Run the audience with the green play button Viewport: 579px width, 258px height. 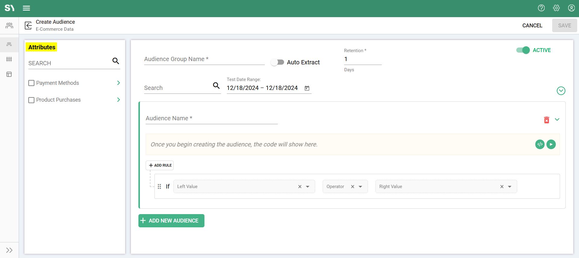pos(551,144)
